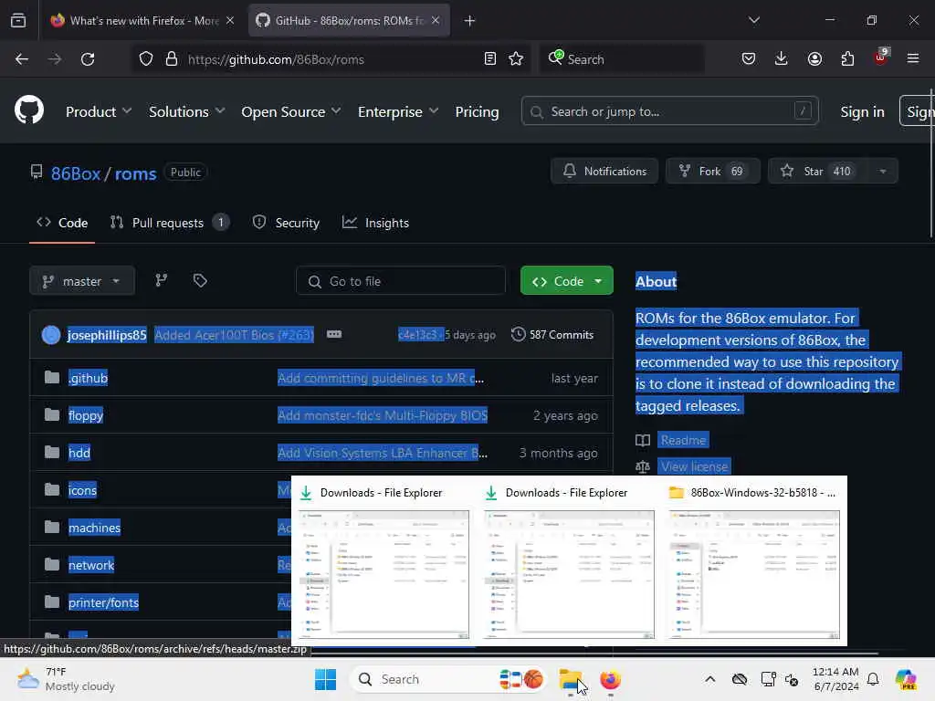
Task: Open the 587 Commits link
Action: point(552,334)
